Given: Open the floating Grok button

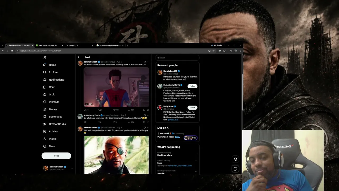Looking at the screenshot, I should tap(235, 159).
